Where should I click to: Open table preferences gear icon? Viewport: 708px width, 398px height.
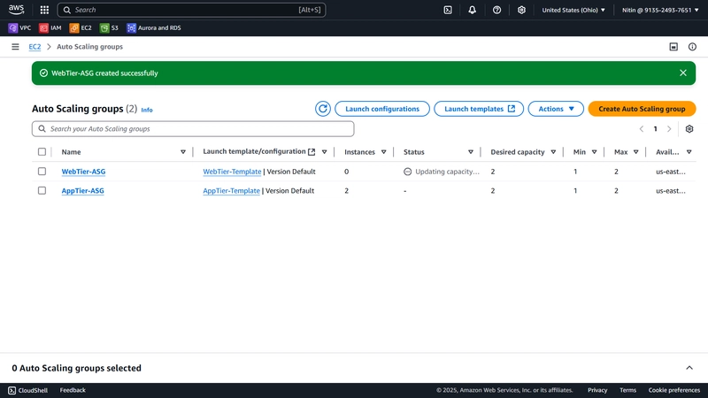(689, 129)
